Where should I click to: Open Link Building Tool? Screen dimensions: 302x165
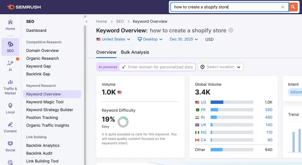coord(42,161)
